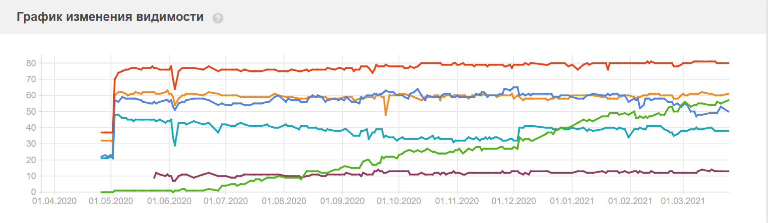Viewport: 768px width, 223px height.
Task: Select the 01.03.2021 date label
Action: [683, 202]
